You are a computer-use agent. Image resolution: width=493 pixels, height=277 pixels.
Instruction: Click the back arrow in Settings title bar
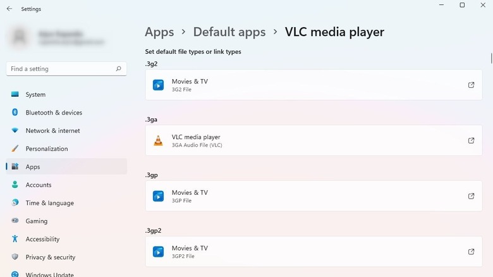click(9, 9)
